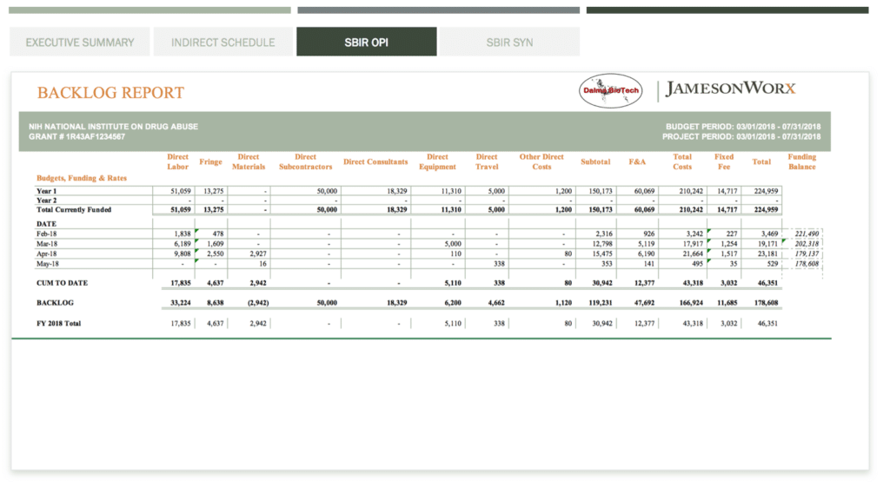This screenshot has height=487, width=890.
Task: Click Apr-18 direct materials cell 2,927
Action: coord(257,254)
